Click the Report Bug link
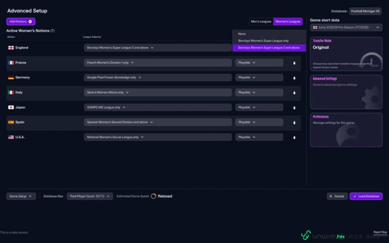The height and width of the screenshot is (243, 389). click(380, 232)
